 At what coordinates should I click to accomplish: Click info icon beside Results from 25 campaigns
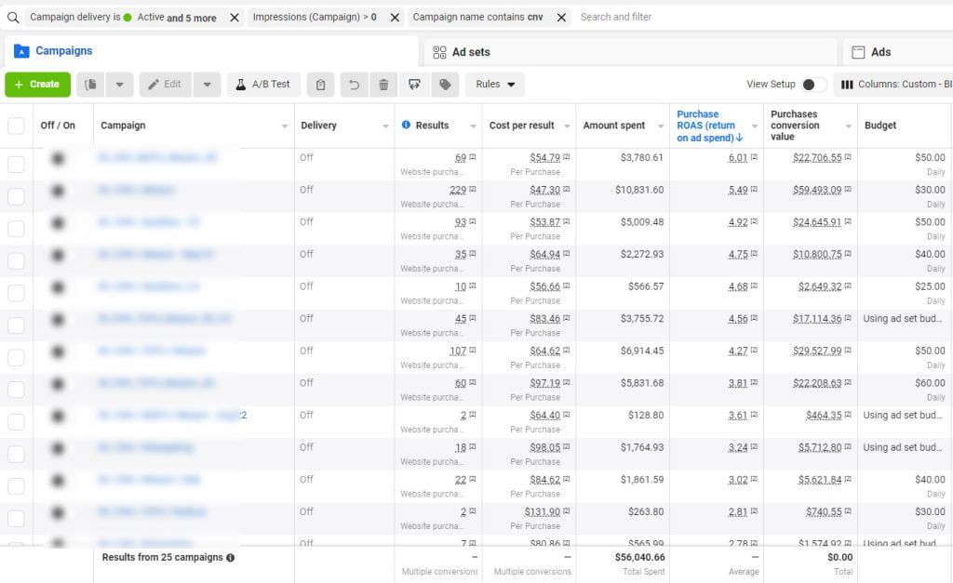pyautogui.click(x=230, y=558)
